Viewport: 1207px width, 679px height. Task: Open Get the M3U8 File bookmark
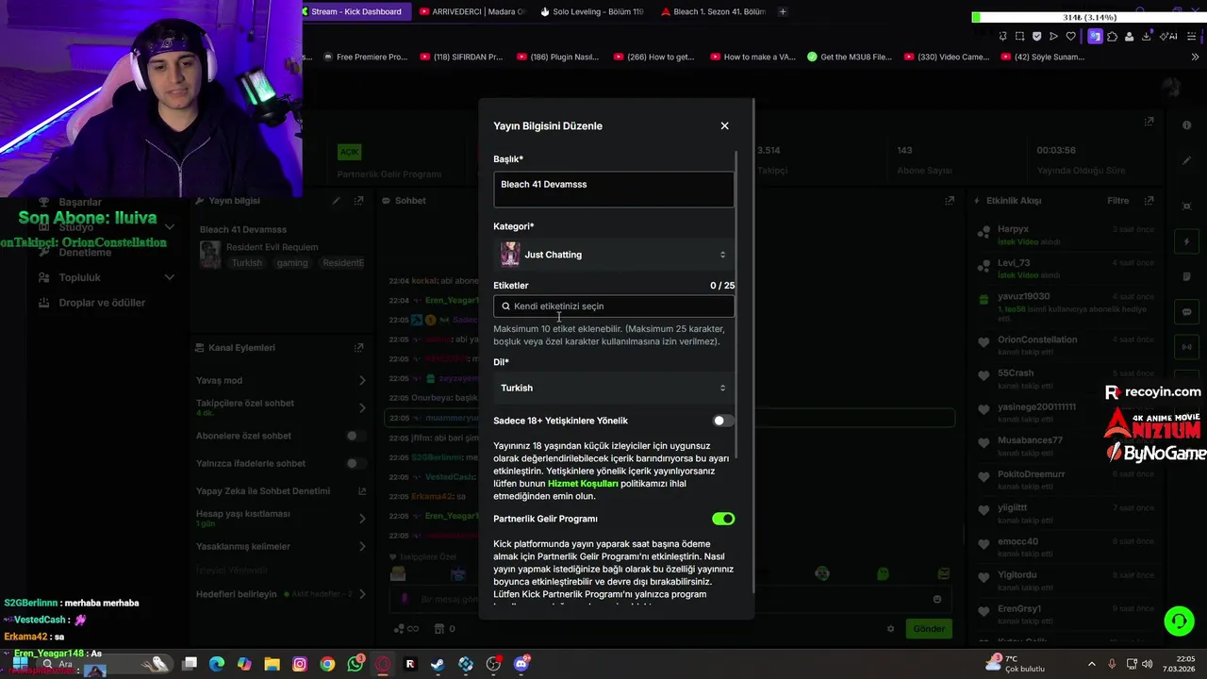(x=849, y=57)
